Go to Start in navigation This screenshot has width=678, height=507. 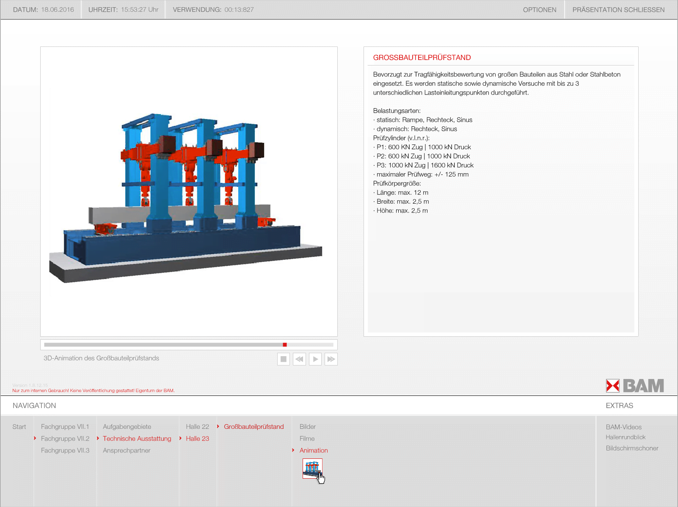coord(19,427)
